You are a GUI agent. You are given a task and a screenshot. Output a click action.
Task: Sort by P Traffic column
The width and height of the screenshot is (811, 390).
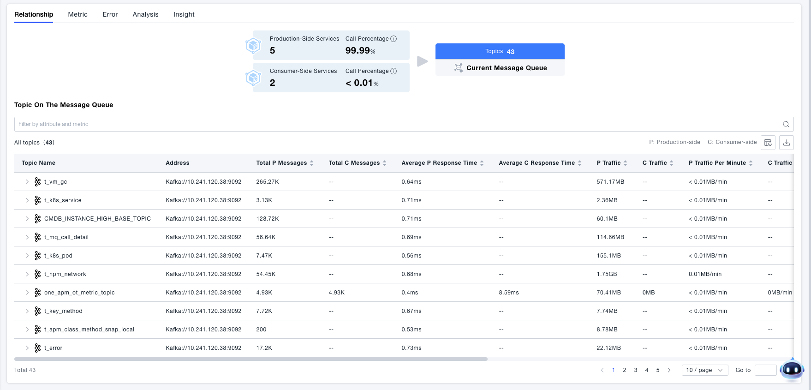[x=626, y=163]
